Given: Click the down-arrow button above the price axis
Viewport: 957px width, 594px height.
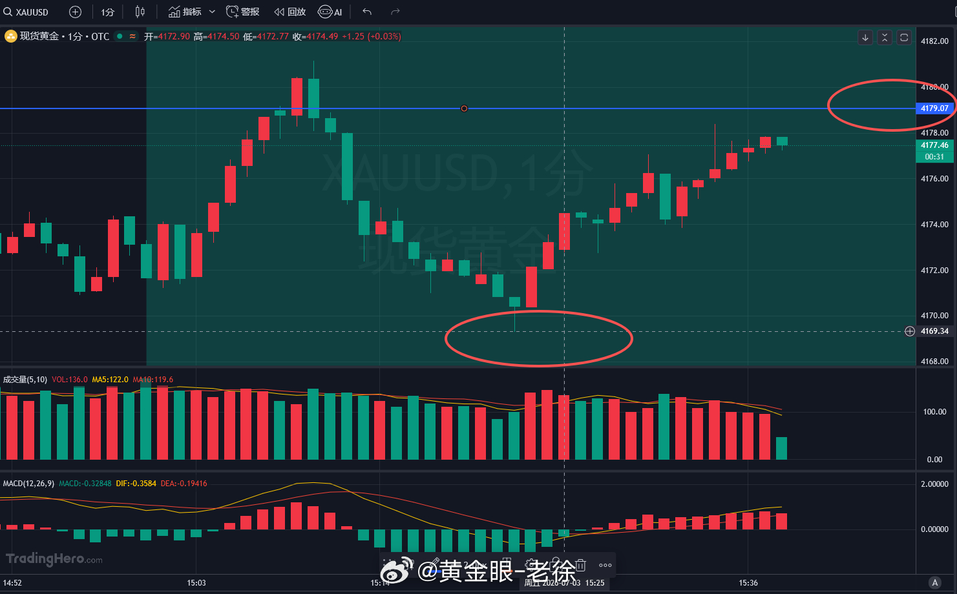Looking at the screenshot, I should 865,37.
